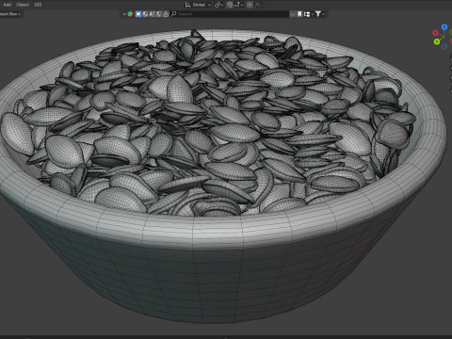The height and width of the screenshot is (339, 452).
Task: Open the Select Box tool dropdown
Action: (x=10, y=14)
